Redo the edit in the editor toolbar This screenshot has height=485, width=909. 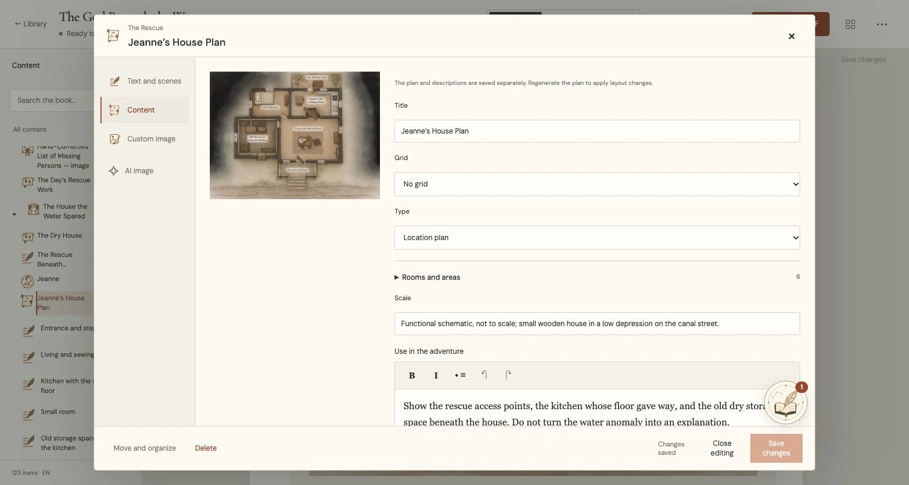click(508, 375)
